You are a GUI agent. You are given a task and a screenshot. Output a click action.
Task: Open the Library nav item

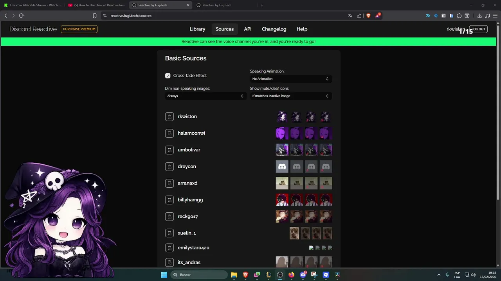tap(197, 29)
